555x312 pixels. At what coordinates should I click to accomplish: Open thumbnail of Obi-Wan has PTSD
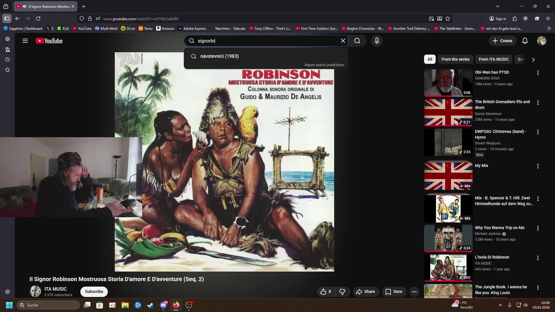click(448, 83)
